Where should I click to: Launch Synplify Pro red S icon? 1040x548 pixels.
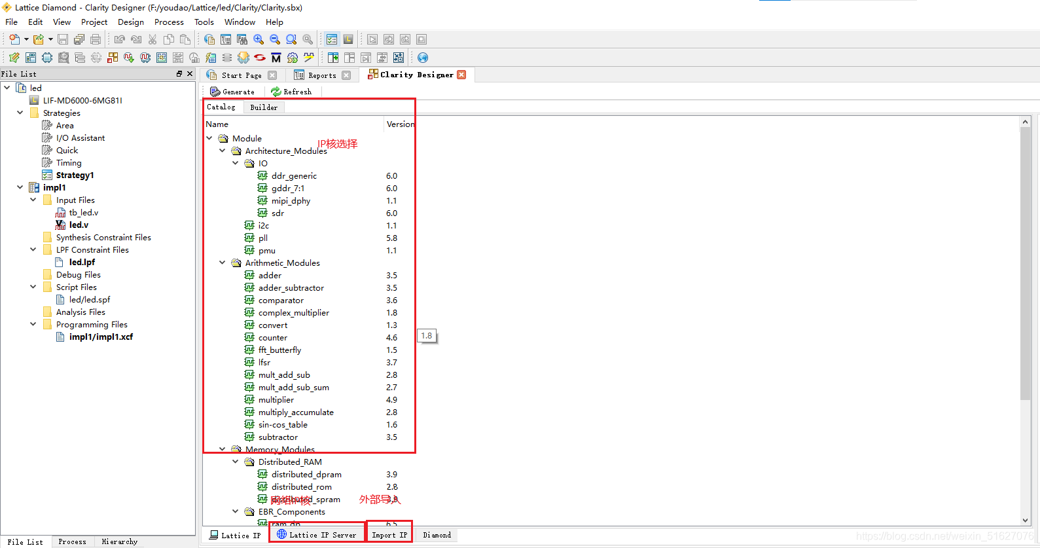(x=260, y=58)
